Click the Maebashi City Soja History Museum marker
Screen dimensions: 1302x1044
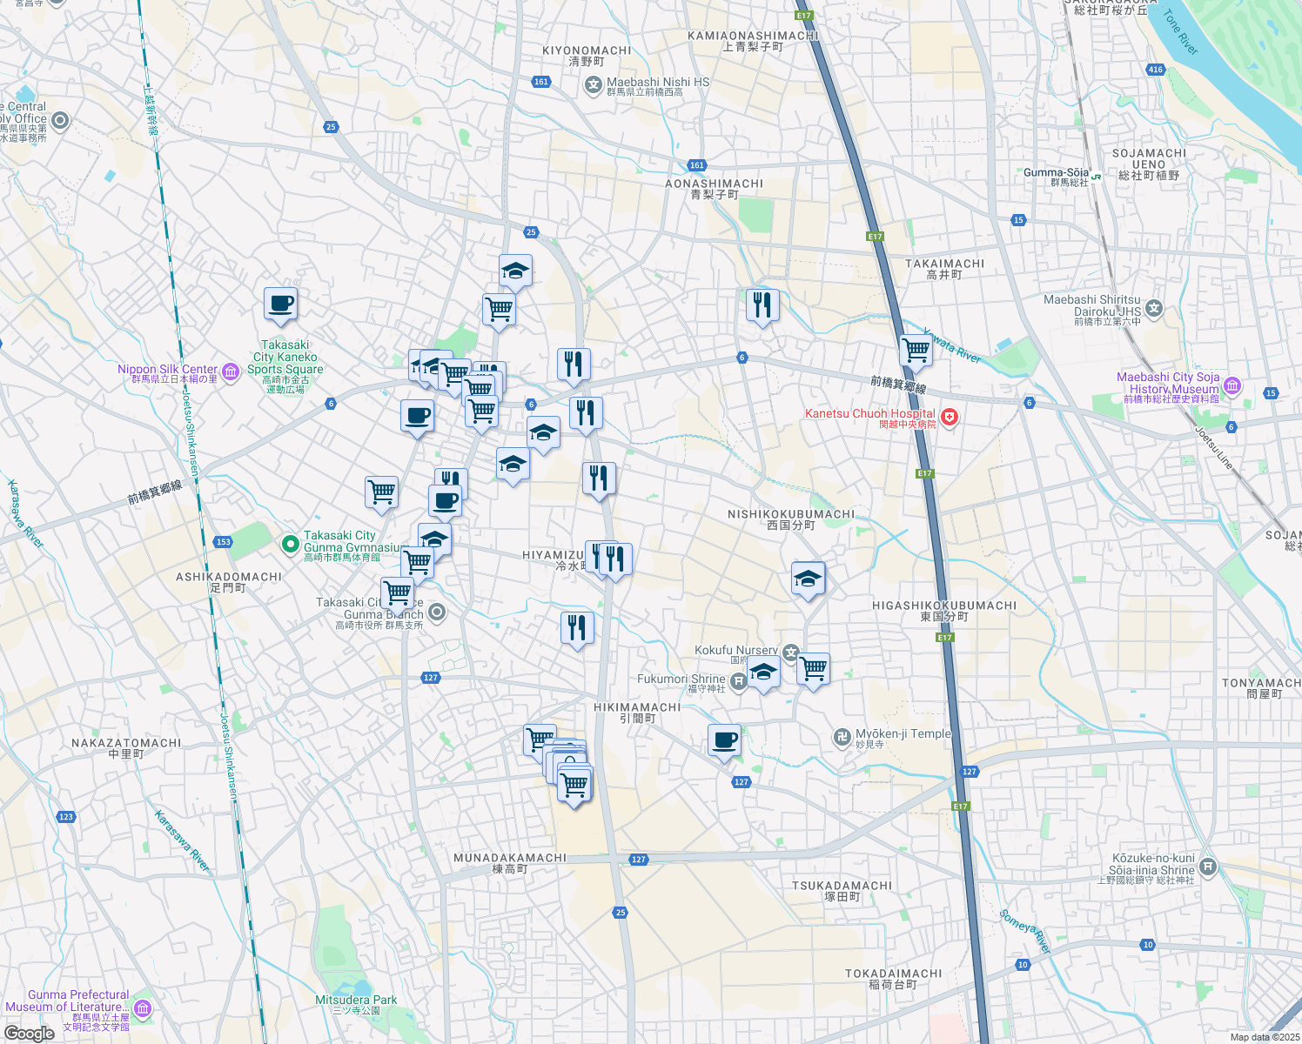pos(1231,385)
